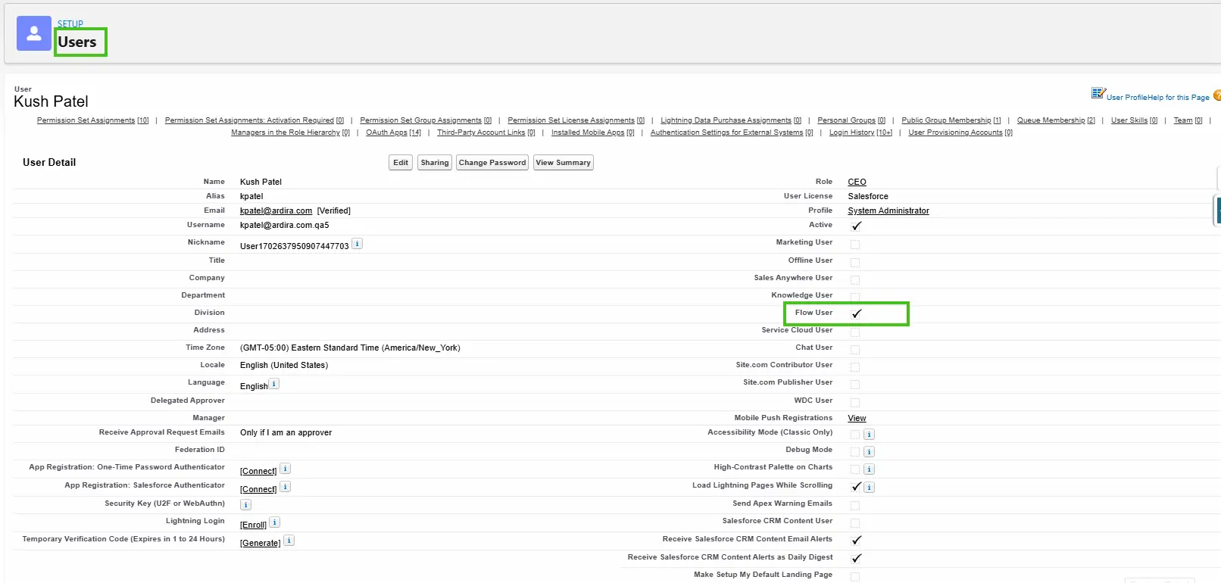Click the Sharing button
Screen dimensions: 1221x583
(x=435, y=163)
